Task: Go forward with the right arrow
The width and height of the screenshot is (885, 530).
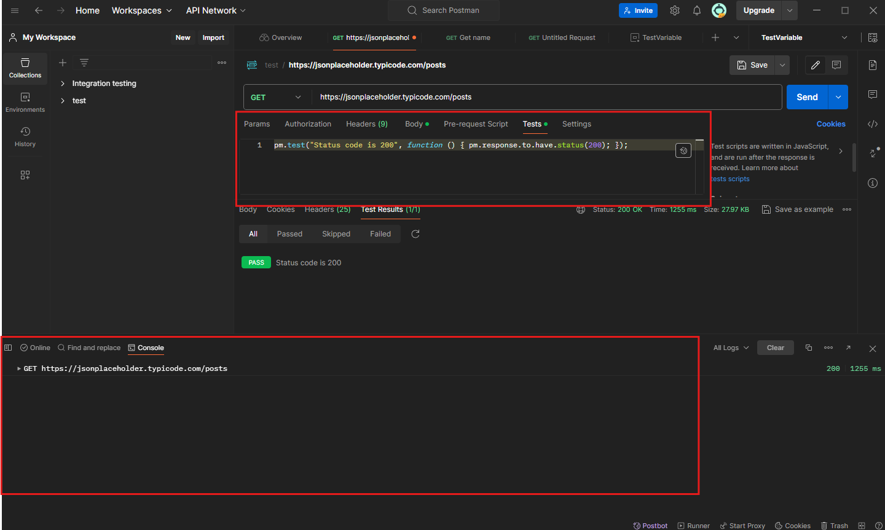Action: (60, 10)
